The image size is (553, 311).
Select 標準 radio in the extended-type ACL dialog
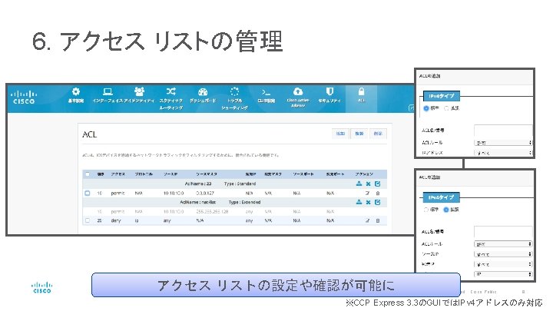(426, 210)
